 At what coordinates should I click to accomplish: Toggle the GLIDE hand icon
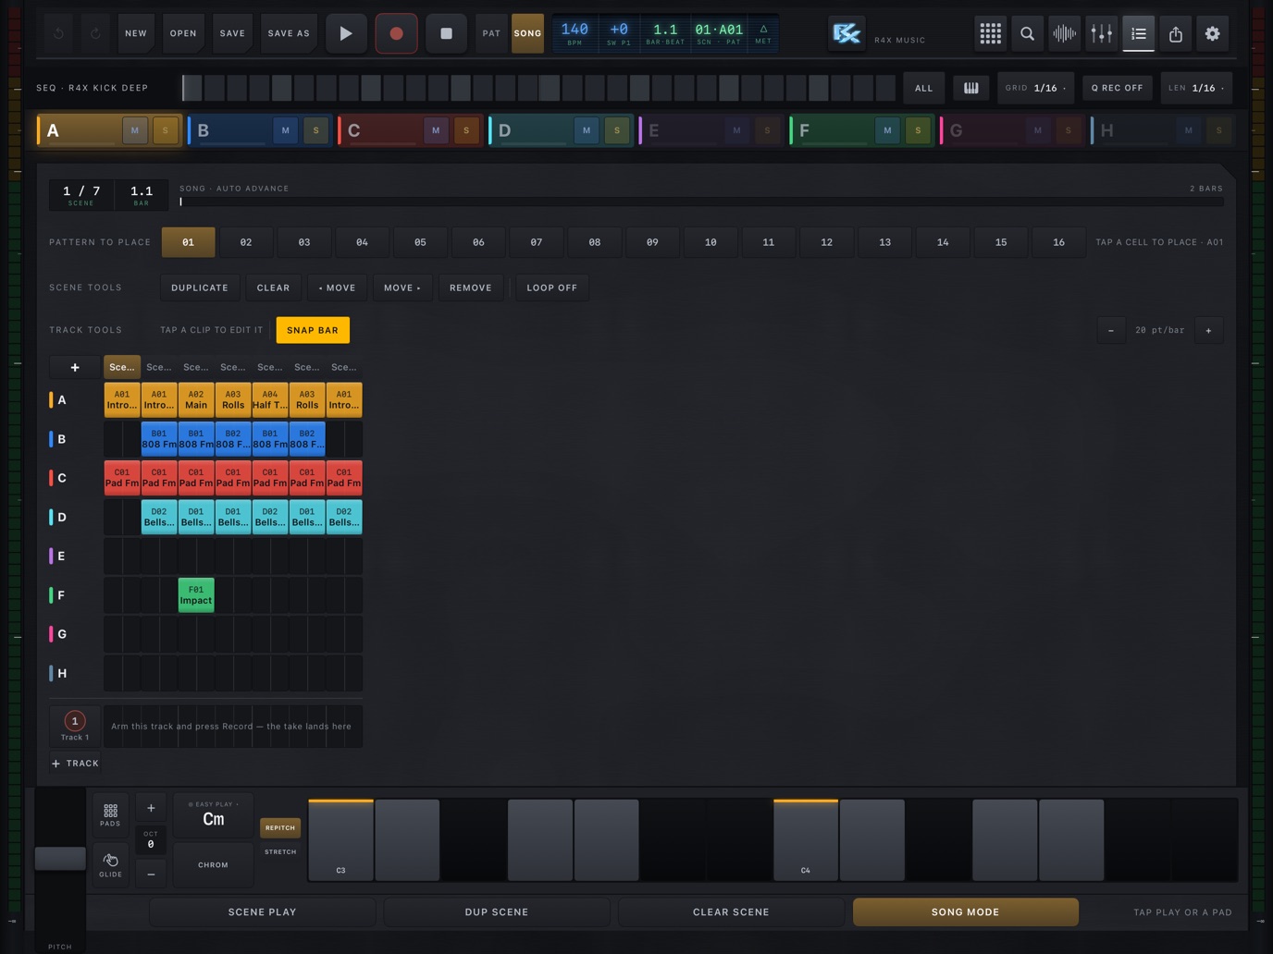click(110, 864)
